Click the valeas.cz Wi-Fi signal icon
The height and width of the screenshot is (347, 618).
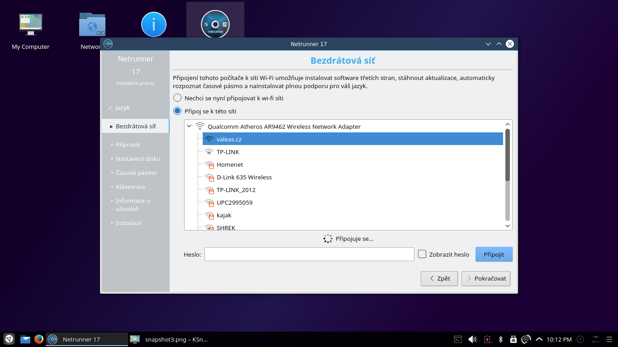pos(209,139)
